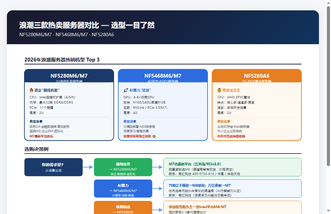Image resolution: width=331 pixels, height=214 pixels.
Task: Click the red note 百度百科有独立词条
Action: coord(137,136)
